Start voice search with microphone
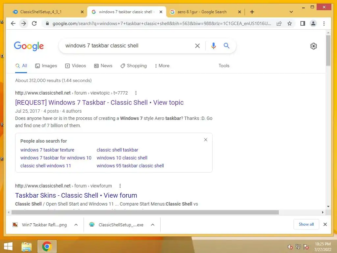Viewport: 337px width, 253px height. point(213,45)
